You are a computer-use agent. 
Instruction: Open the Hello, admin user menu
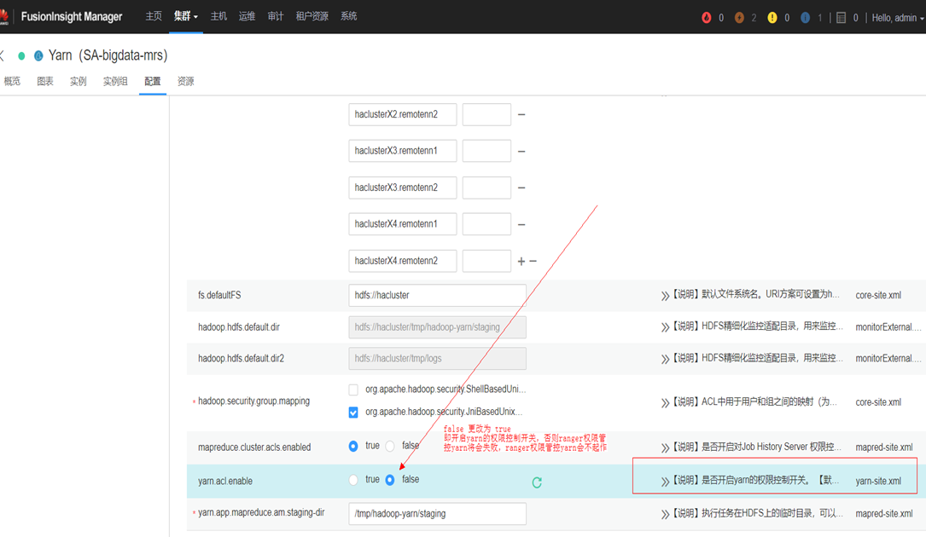tap(898, 18)
